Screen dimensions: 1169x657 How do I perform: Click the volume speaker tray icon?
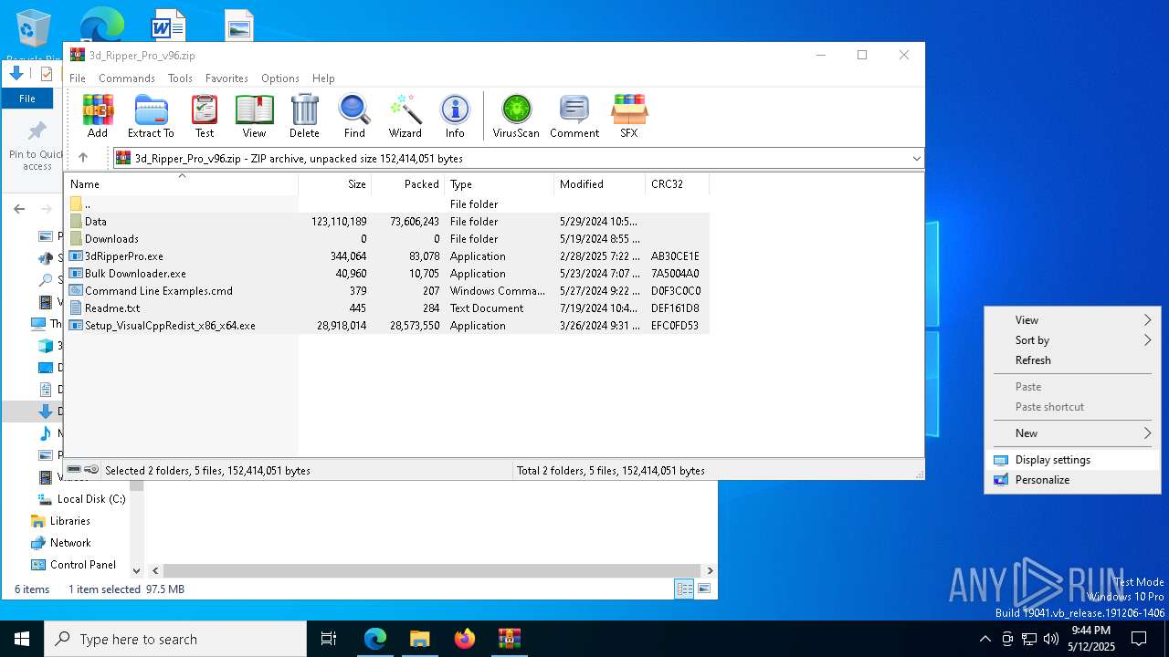coord(1050,639)
